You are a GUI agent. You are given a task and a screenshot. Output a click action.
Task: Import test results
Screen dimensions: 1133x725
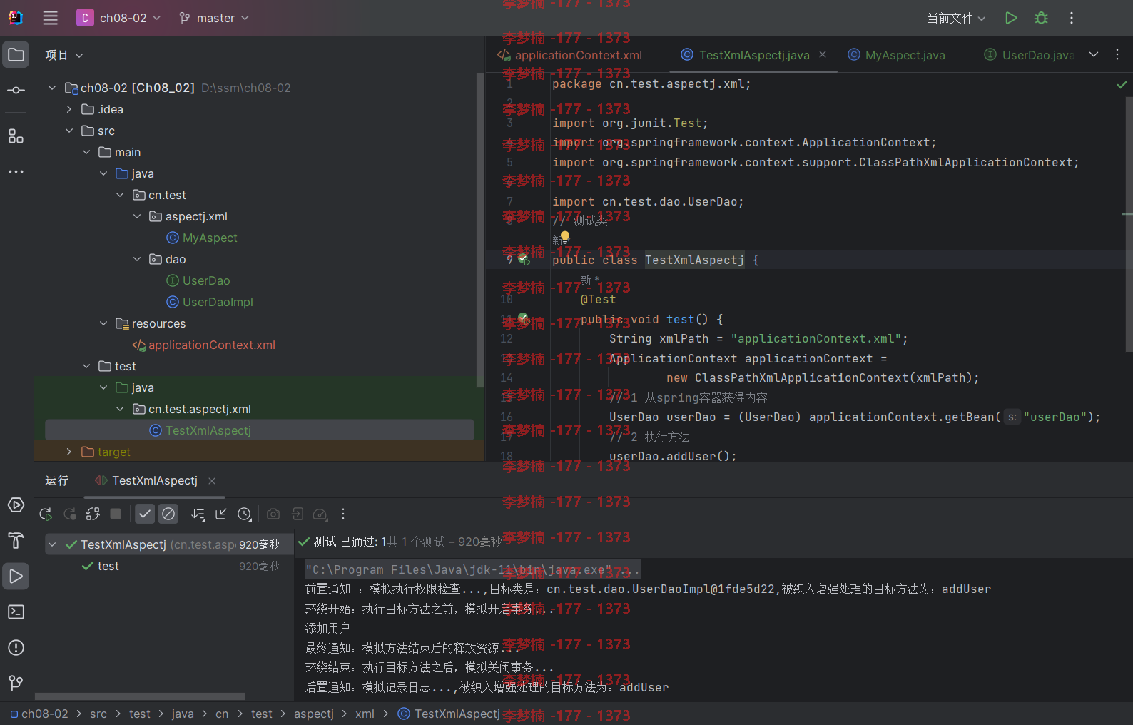(x=298, y=514)
